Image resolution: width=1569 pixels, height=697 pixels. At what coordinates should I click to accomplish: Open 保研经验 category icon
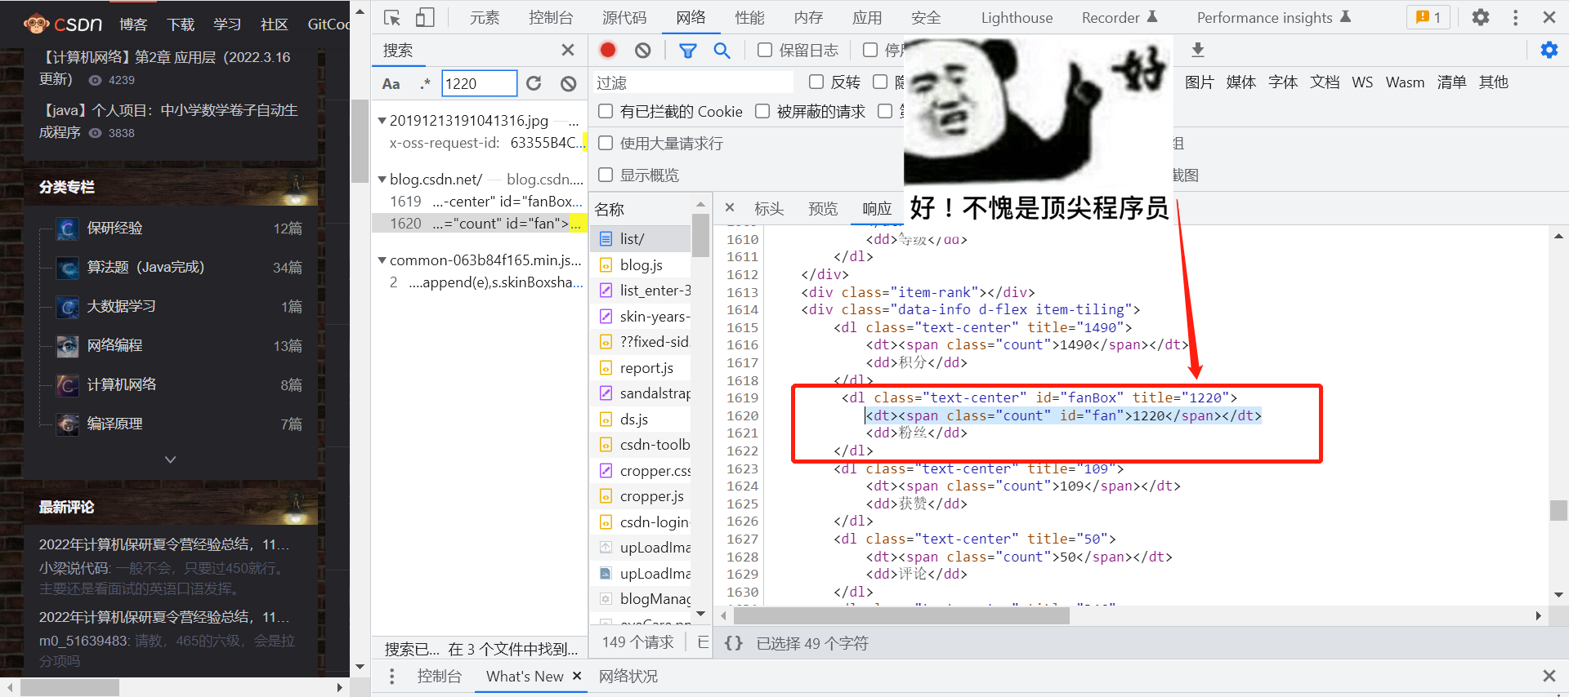coord(67,229)
